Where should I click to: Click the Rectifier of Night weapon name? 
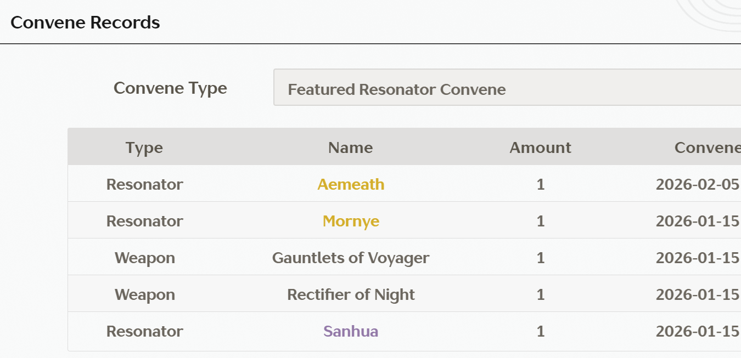(351, 294)
